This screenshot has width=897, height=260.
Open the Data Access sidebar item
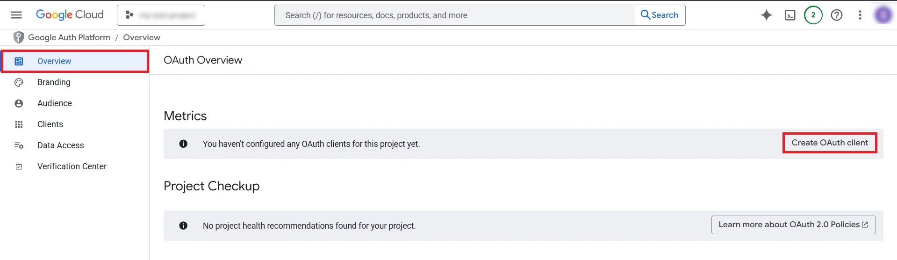[75, 145]
